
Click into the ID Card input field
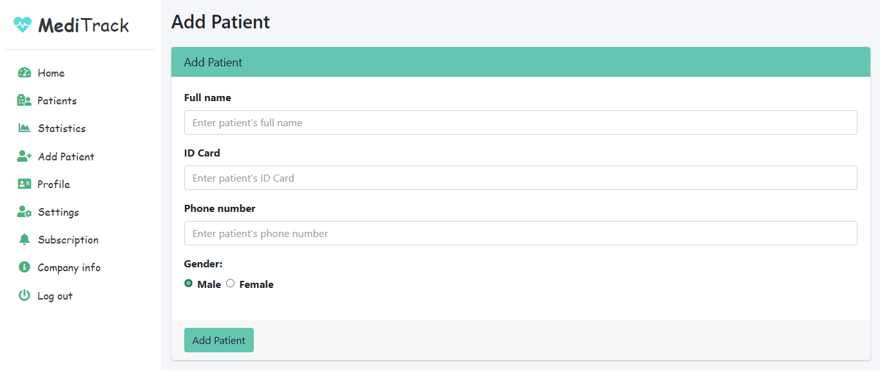(x=521, y=178)
